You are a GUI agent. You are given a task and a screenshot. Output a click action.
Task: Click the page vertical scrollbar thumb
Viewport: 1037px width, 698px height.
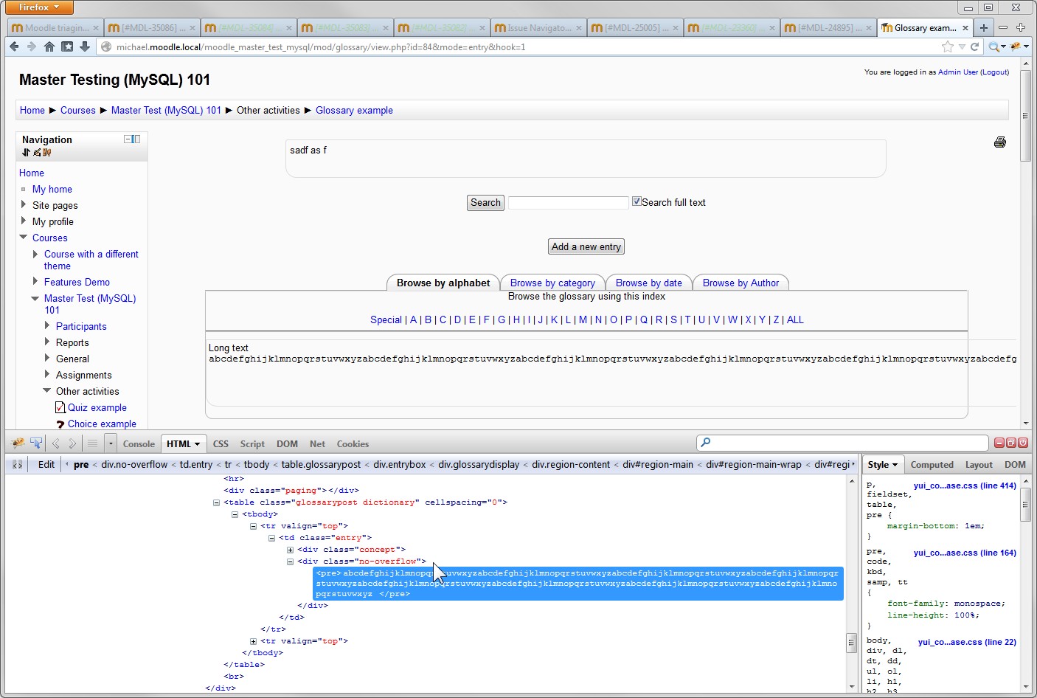[x=1025, y=116]
